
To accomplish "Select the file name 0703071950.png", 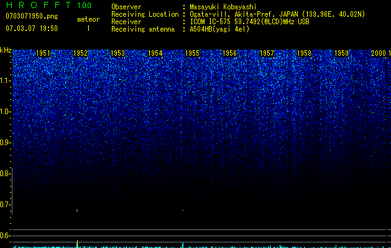I will pos(32,16).
